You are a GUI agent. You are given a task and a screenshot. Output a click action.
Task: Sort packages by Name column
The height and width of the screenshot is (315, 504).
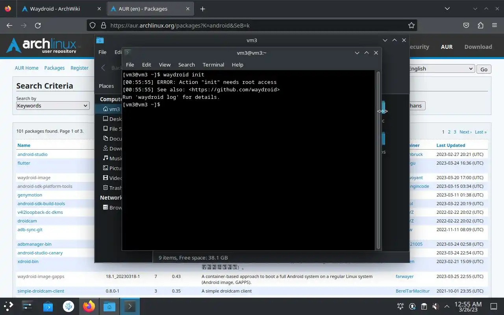[x=24, y=145]
